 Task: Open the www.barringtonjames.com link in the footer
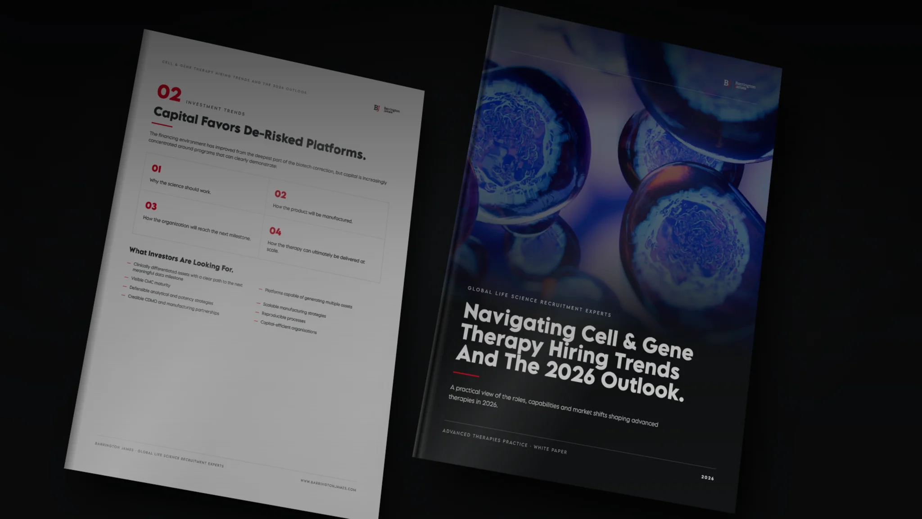coord(328,485)
